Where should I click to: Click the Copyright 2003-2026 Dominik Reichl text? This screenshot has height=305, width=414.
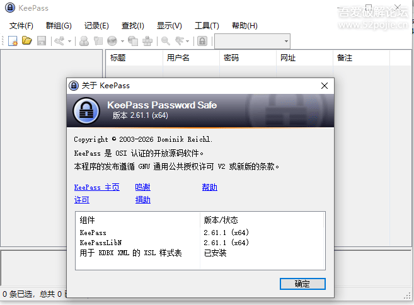tap(143, 139)
